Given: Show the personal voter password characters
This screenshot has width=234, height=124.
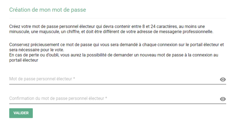Looking at the screenshot, I should 223,80.
